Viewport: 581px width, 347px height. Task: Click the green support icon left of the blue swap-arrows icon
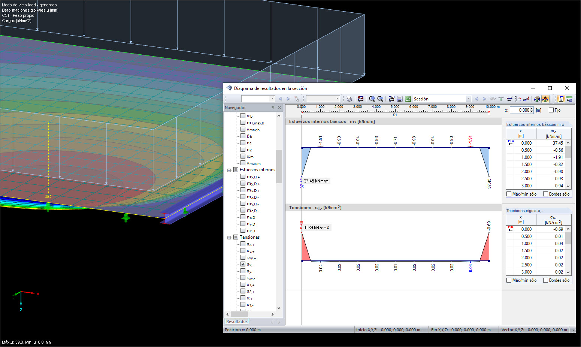[501, 99]
